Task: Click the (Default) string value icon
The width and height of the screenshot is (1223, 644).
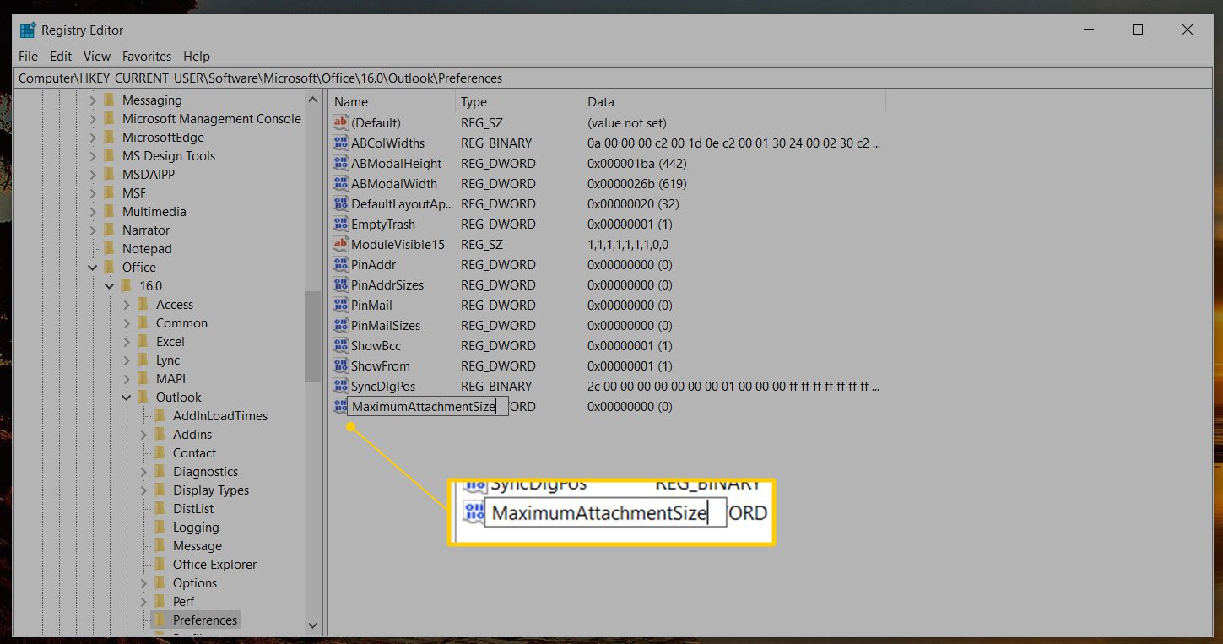Action: (x=340, y=122)
